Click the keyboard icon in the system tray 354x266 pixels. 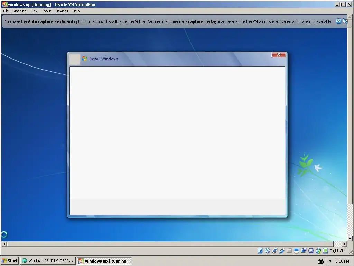[320, 261]
